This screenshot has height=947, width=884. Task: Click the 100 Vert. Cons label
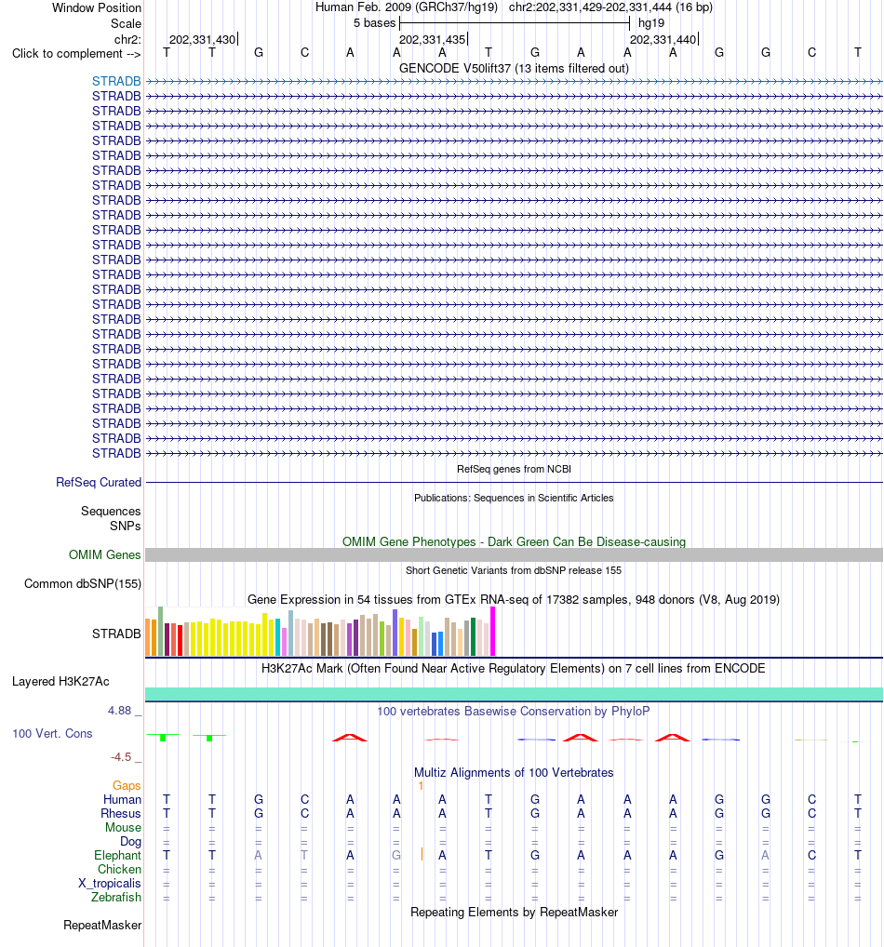(x=52, y=733)
